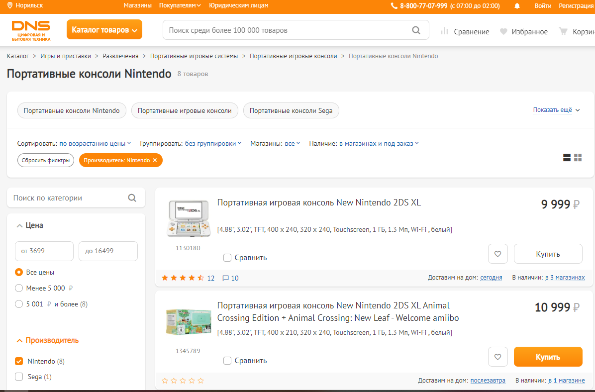Screen dimensions: 595x392
Task: Open the Покупателям dropdown menu
Action: 180,5
